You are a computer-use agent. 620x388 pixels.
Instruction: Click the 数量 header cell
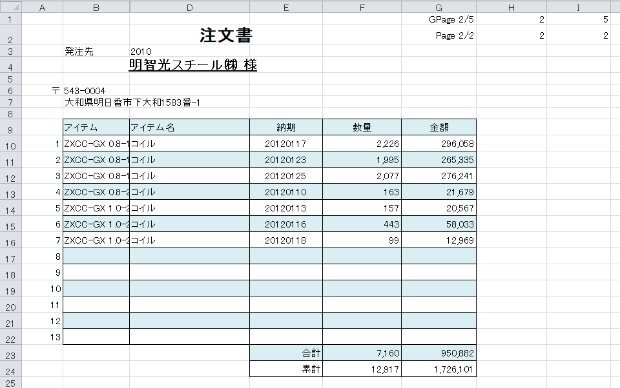[362, 127]
